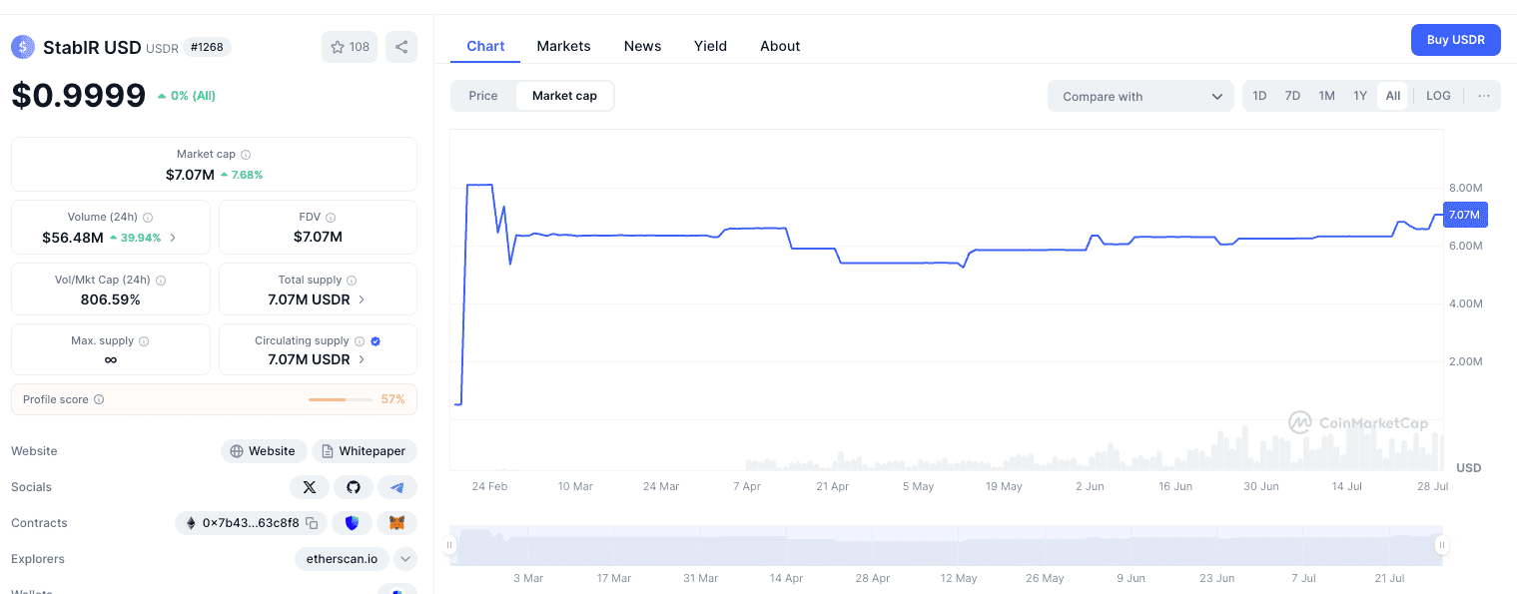Select the 1M time range
1517x594 pixels.
click(x=1326, y=96)
